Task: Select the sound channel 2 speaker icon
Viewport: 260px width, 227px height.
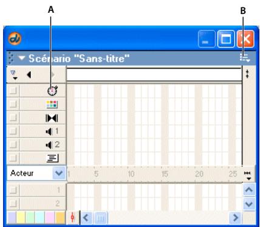Action: click(x=49, y=145)
